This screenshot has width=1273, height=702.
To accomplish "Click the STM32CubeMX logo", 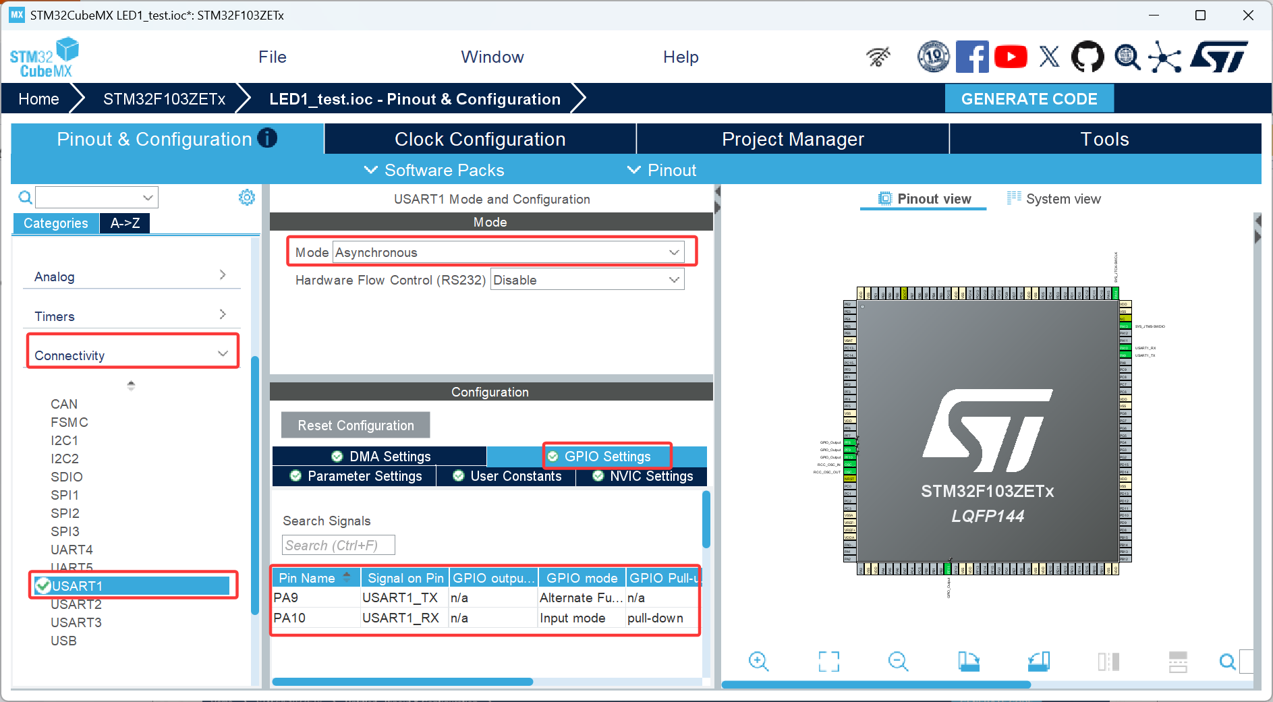I will (x=44, y=57).
